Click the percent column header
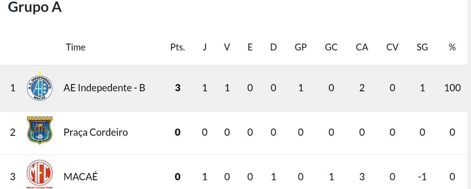The height and width of the screenshot is (189, 471). pyautogui.click(x=452, y=47)
